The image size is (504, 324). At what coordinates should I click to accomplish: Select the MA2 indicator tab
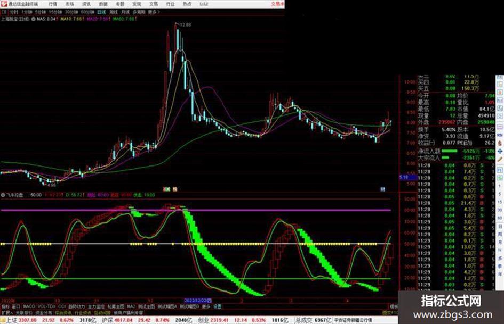(x=131, y=306)
